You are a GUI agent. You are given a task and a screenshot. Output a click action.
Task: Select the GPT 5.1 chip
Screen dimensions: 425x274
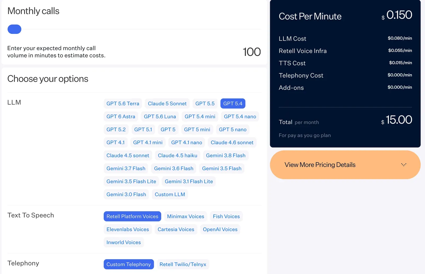(x=143, y=130)
